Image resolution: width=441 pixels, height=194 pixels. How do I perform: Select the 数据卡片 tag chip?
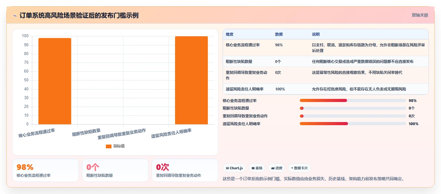(299, 168)
